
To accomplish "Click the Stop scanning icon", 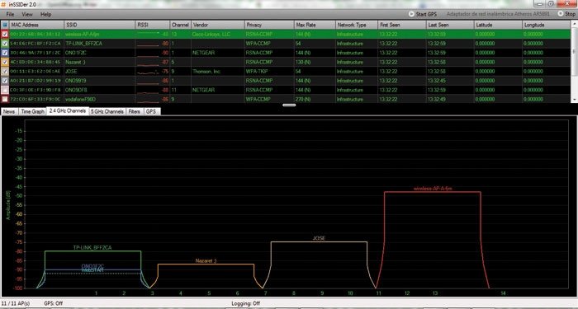I will click(x=561, y=14).
